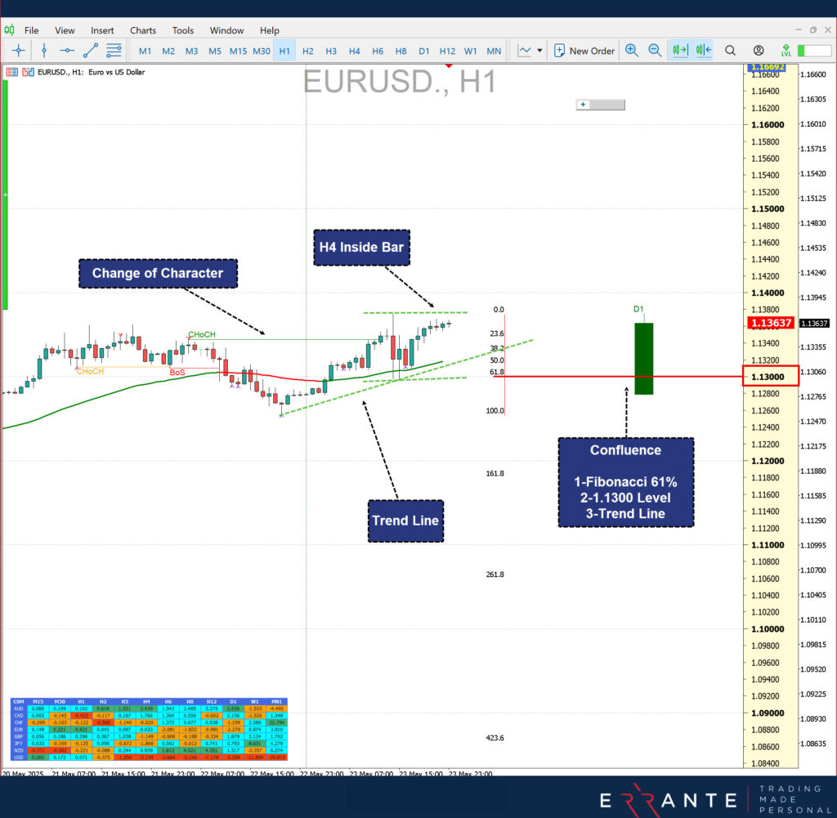Select the Horizontal Line drawing tool

pos(68,51)
